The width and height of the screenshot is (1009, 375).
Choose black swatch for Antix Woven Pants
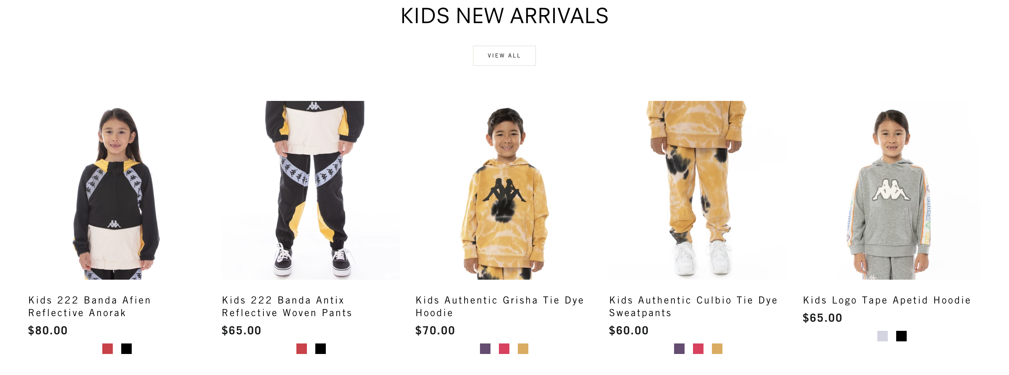click(321, 349)
